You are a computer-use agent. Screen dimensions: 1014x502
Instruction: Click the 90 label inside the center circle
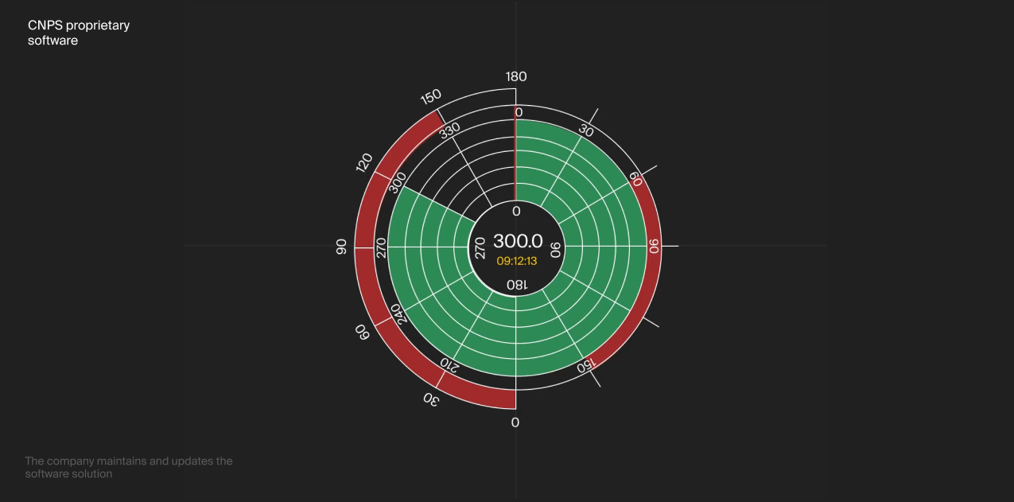pos(555,248)
